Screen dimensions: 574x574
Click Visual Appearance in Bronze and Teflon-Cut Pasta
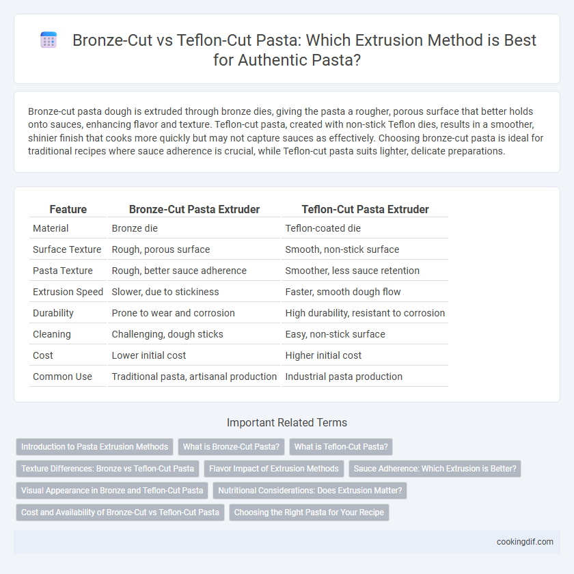(112, 491)
